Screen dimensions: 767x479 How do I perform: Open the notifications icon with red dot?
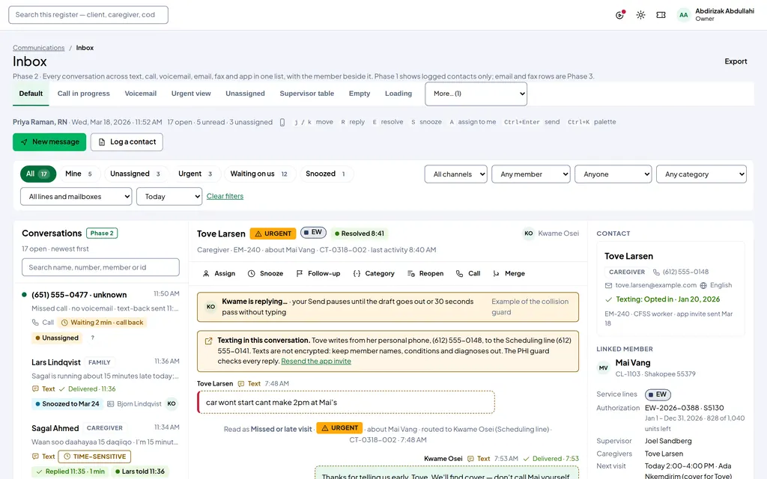(619, 15)
